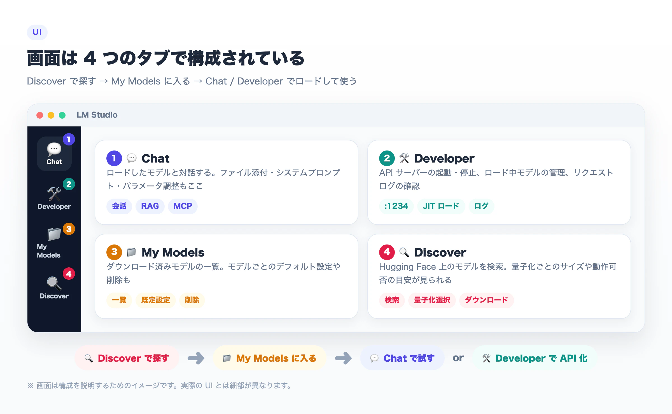Click the 一覧 tag in My Models card
Screen dimensions: 672x414
119,300
